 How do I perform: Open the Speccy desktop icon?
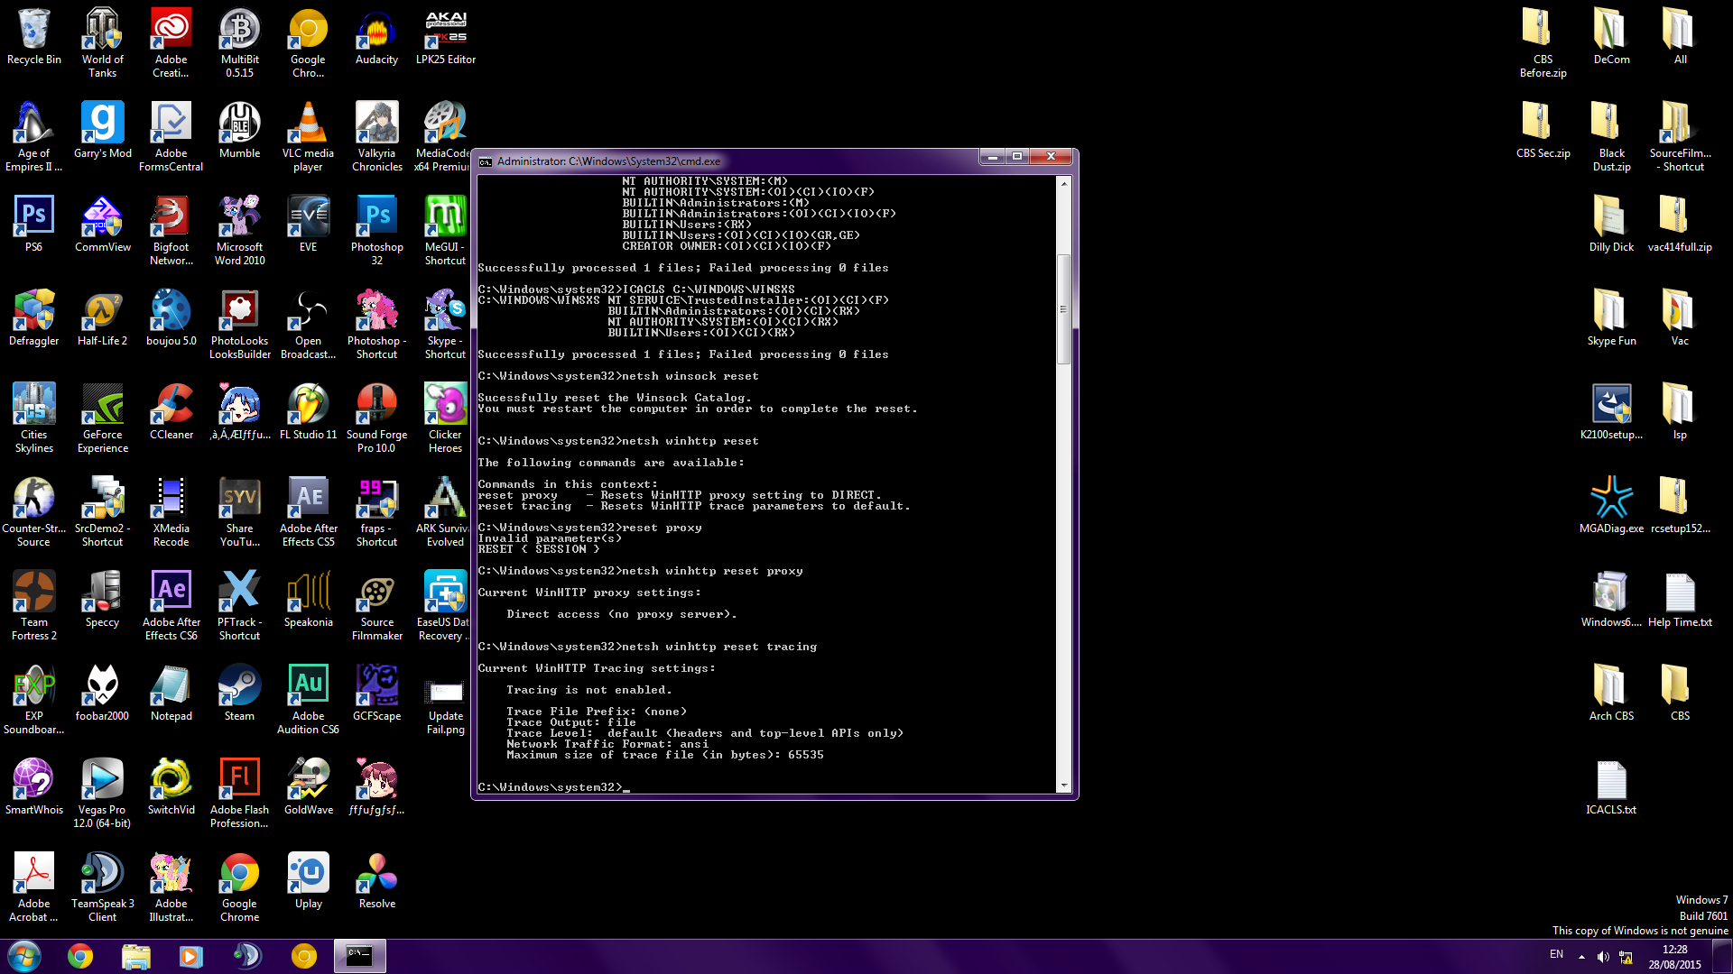point(102,600)
